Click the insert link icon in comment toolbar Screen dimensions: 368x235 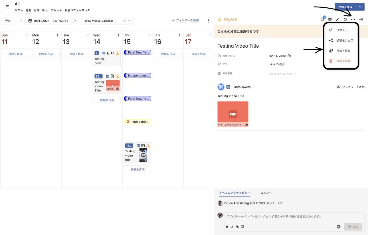(x=237, y=227)
